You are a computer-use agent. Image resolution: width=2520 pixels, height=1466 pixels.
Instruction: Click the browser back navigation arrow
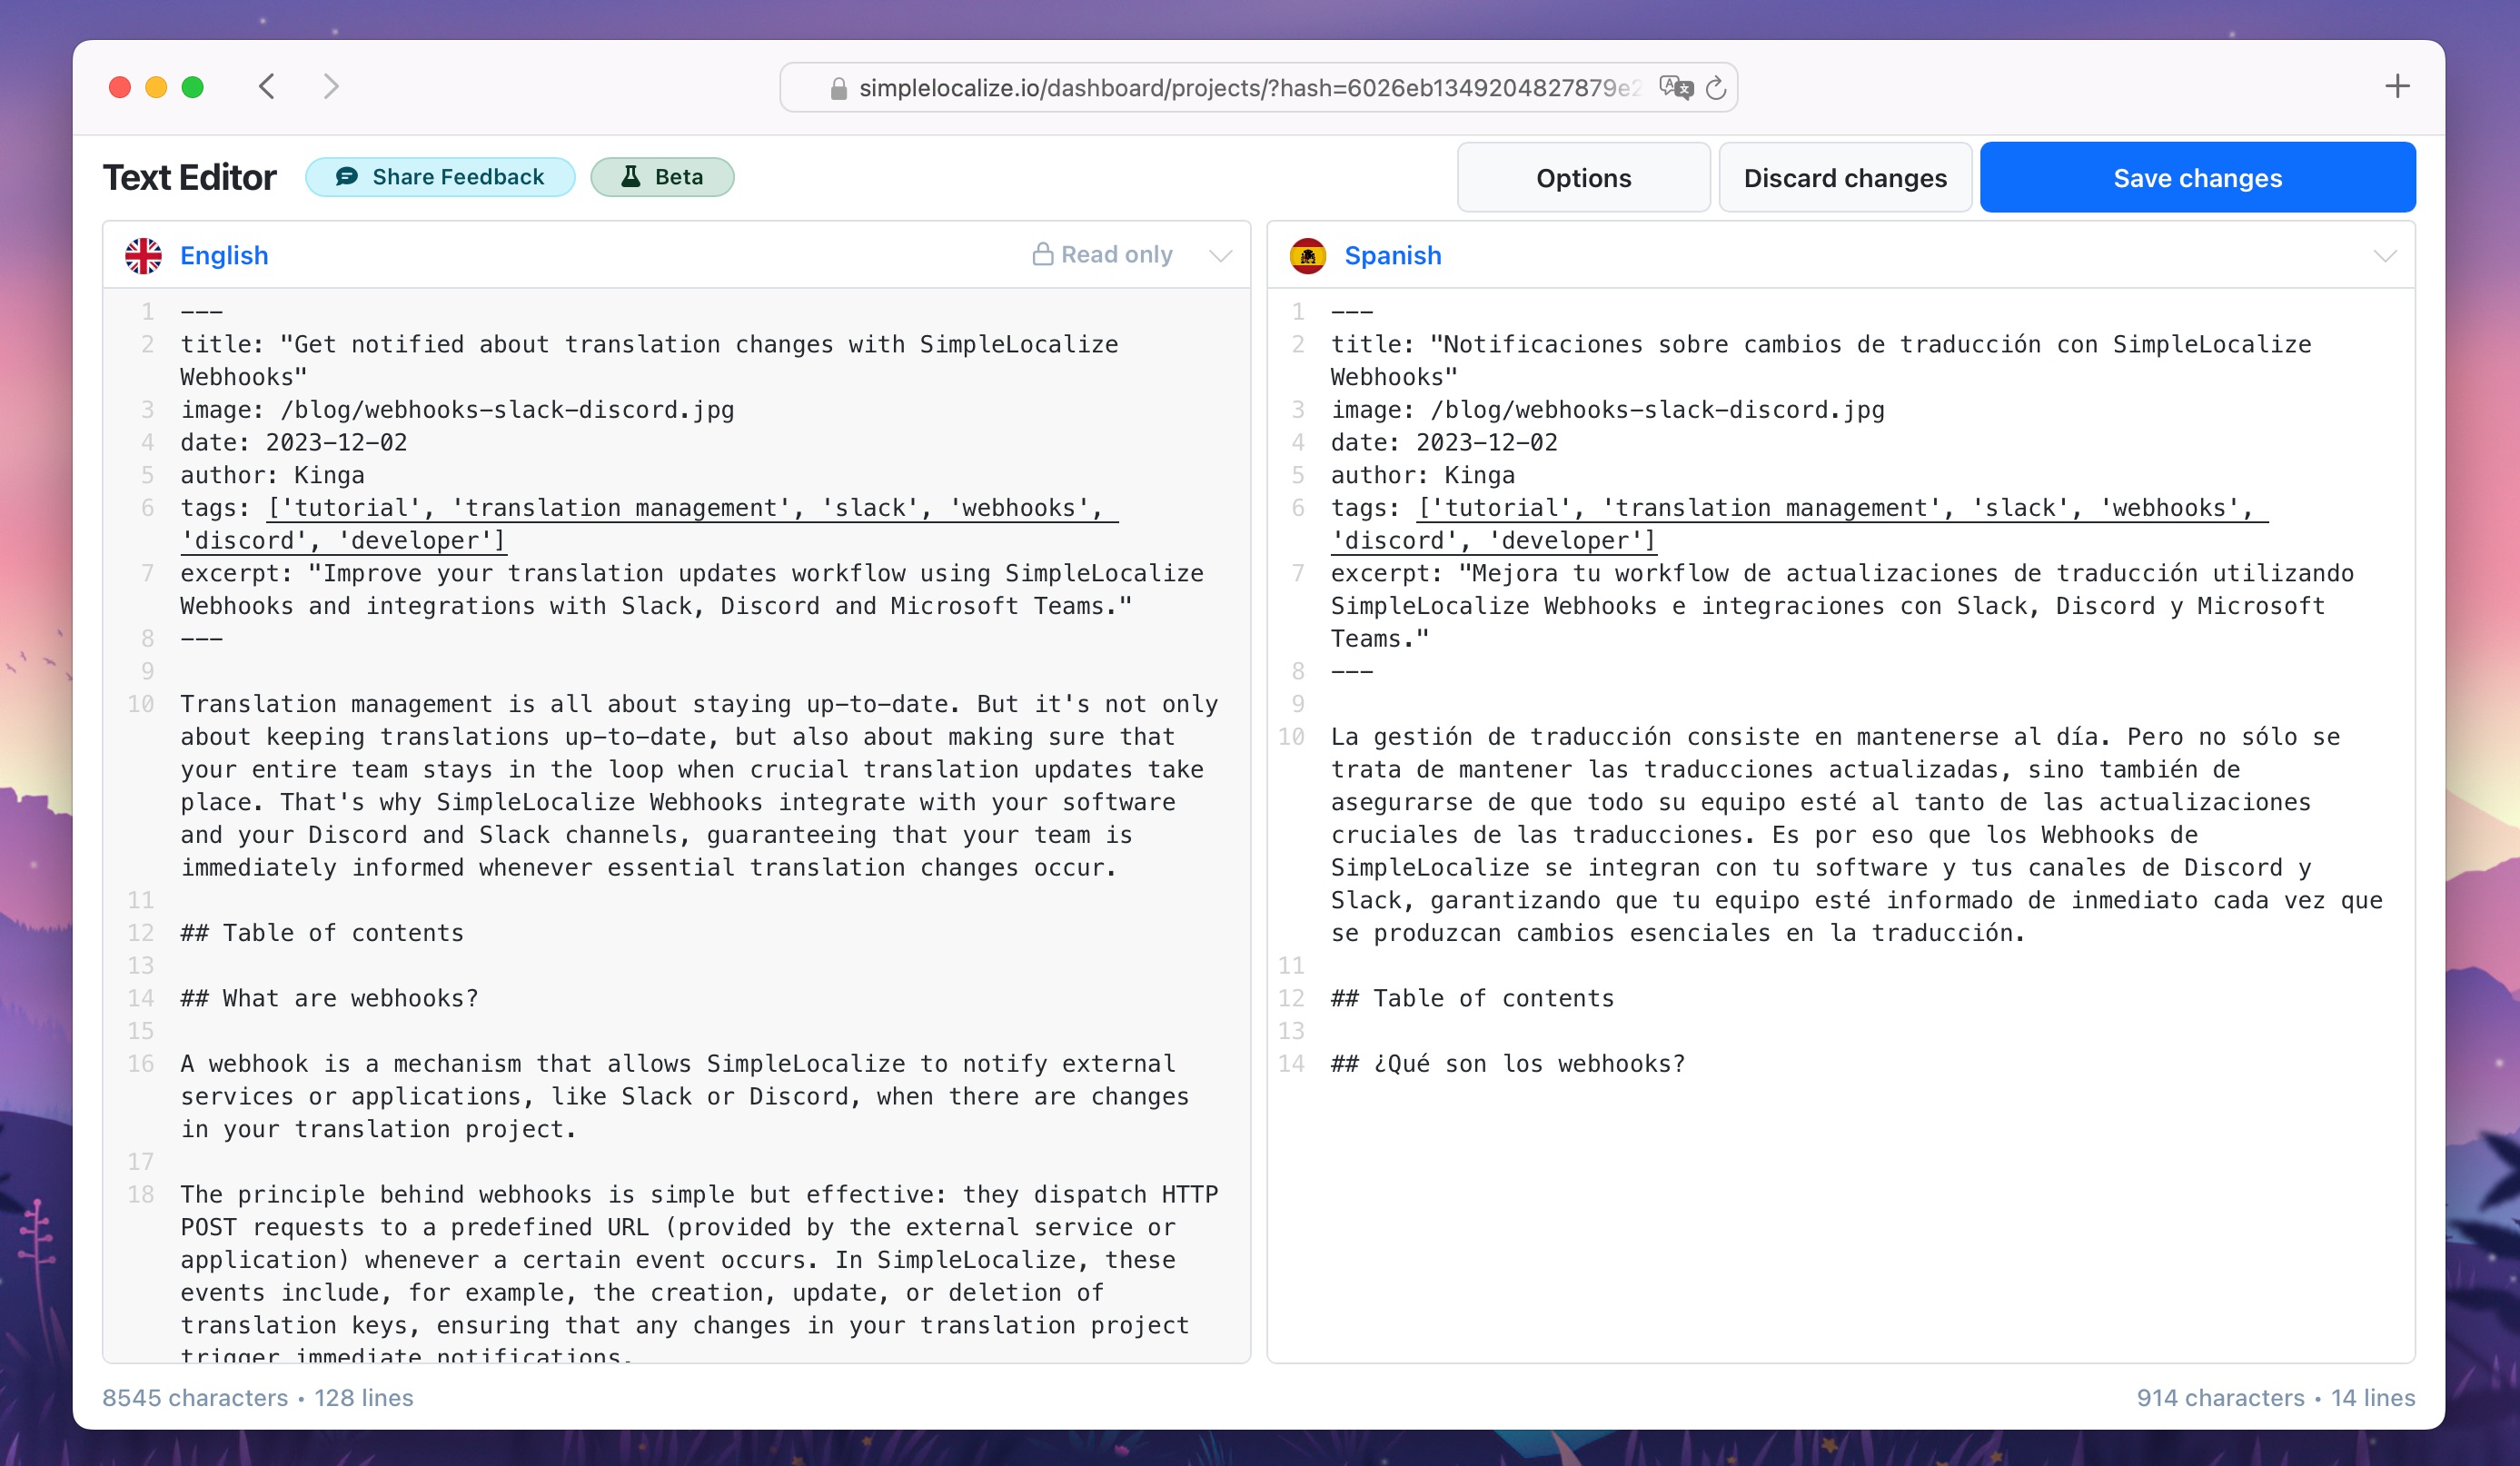(267, 85)
